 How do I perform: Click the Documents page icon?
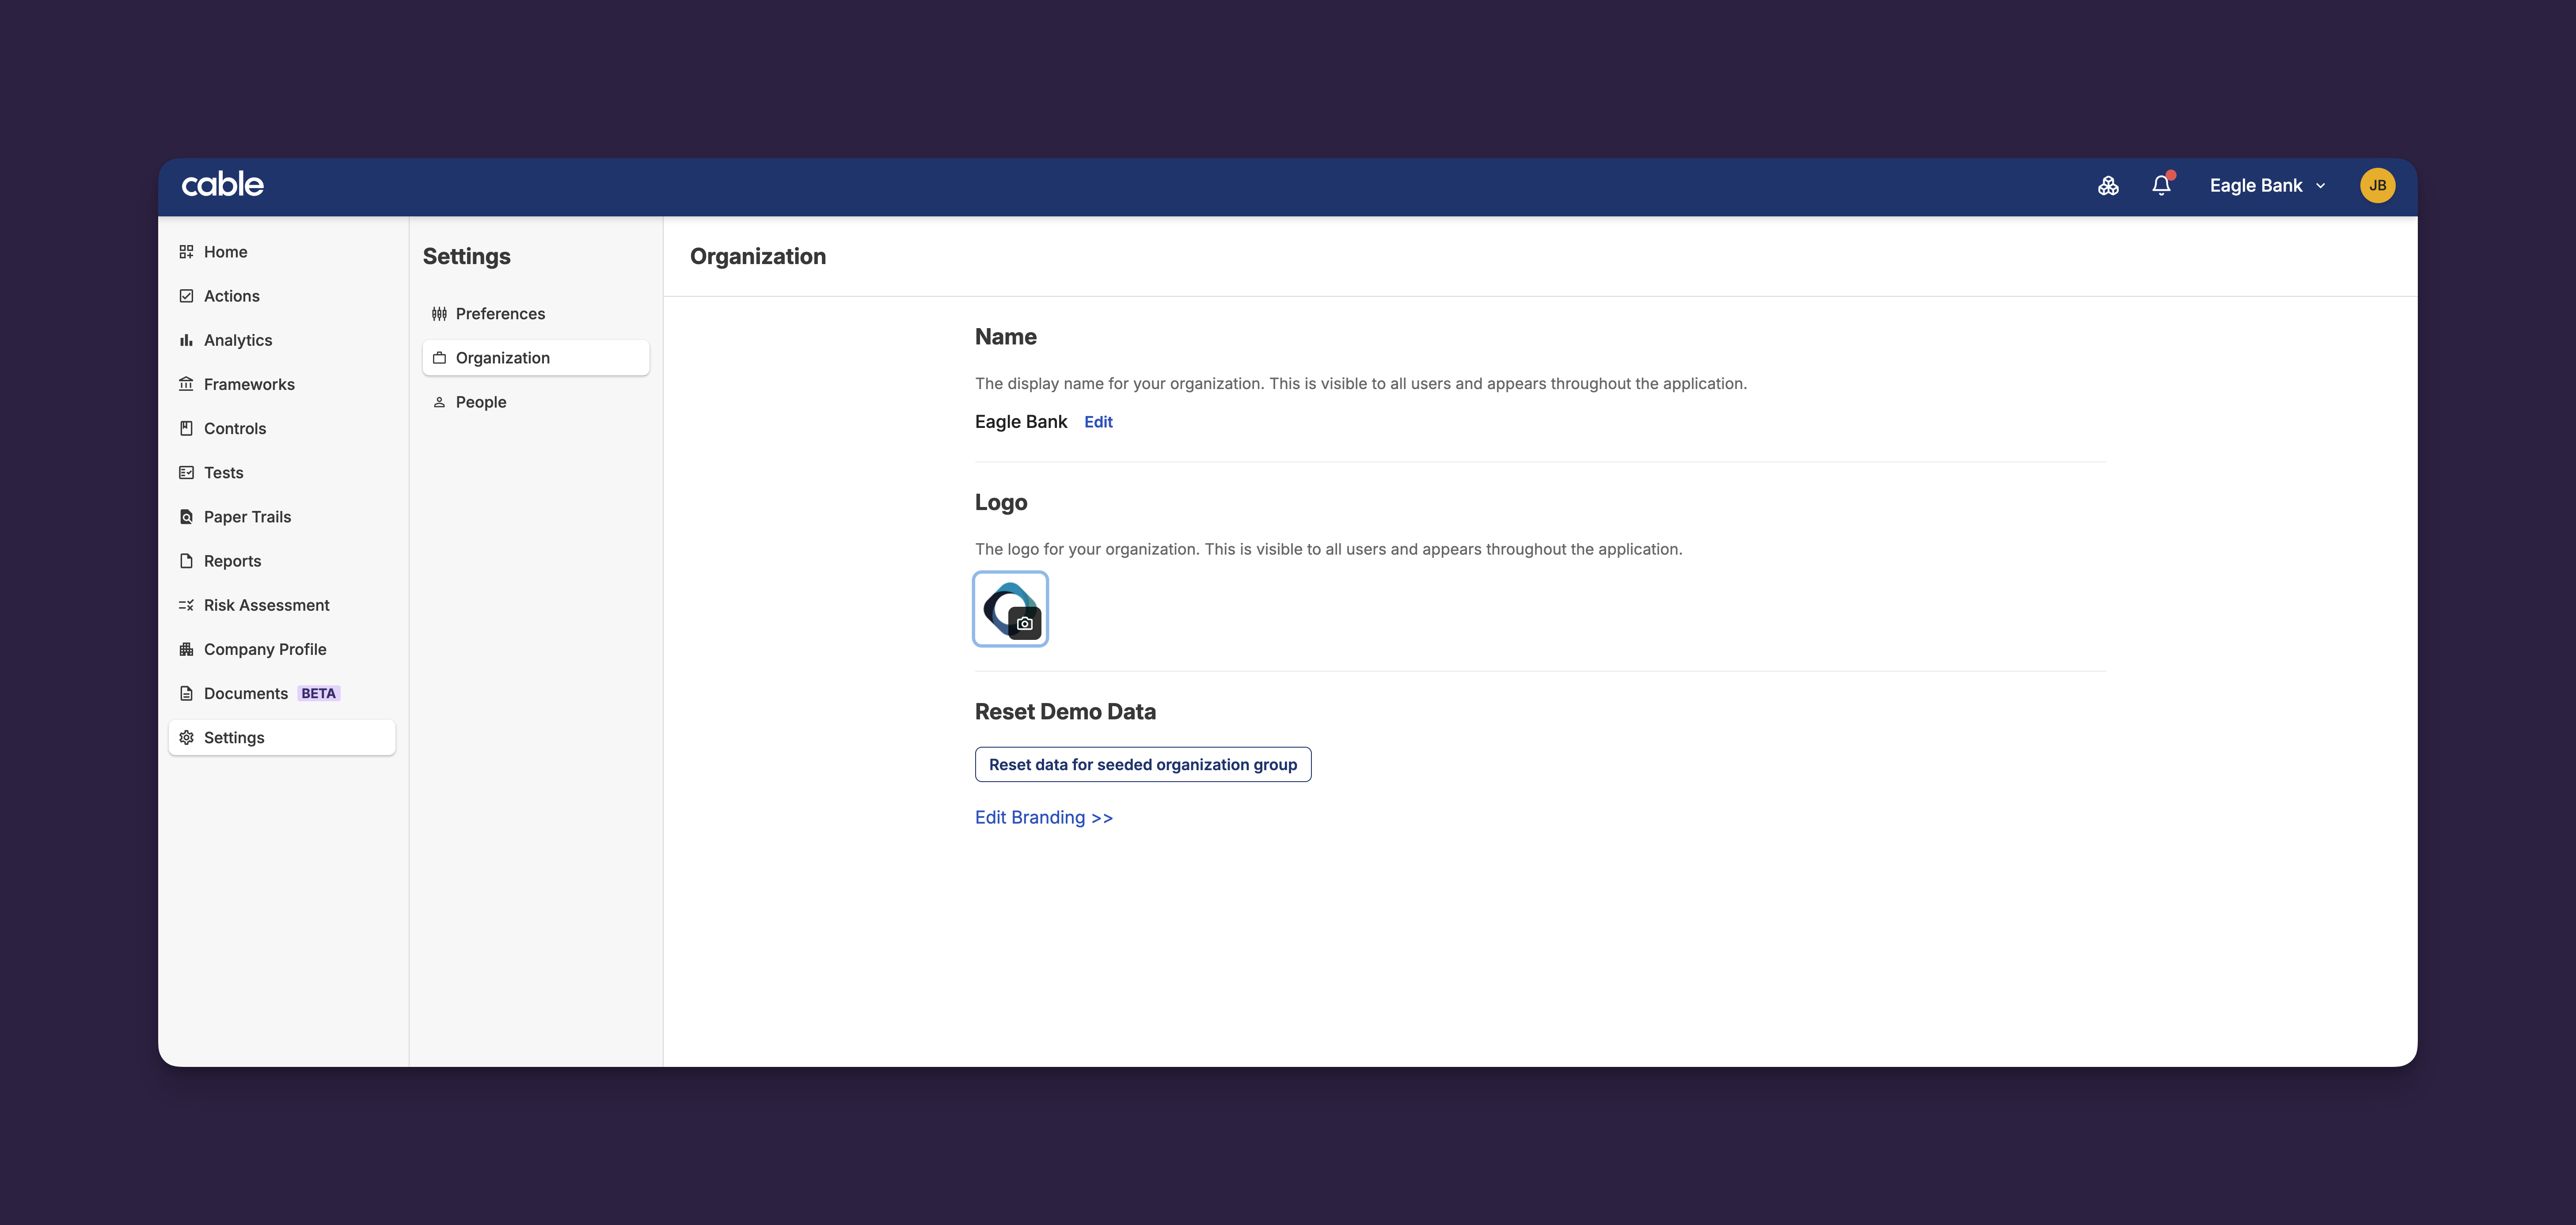(186, 693)
